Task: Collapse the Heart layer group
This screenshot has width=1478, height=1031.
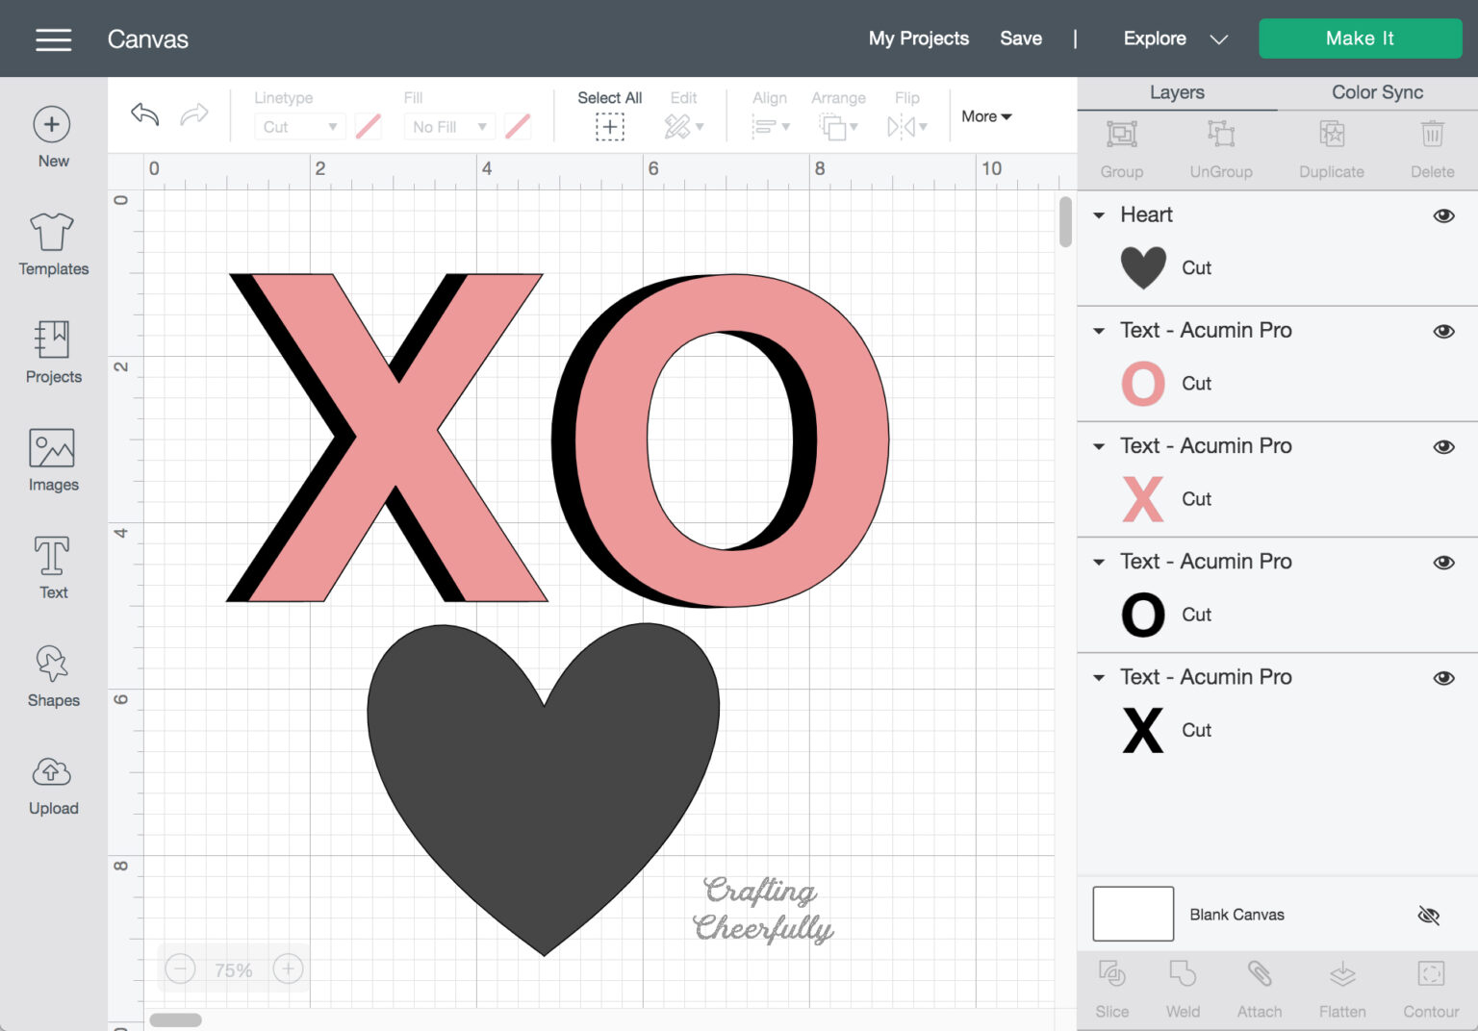Action: (1100, 215)
